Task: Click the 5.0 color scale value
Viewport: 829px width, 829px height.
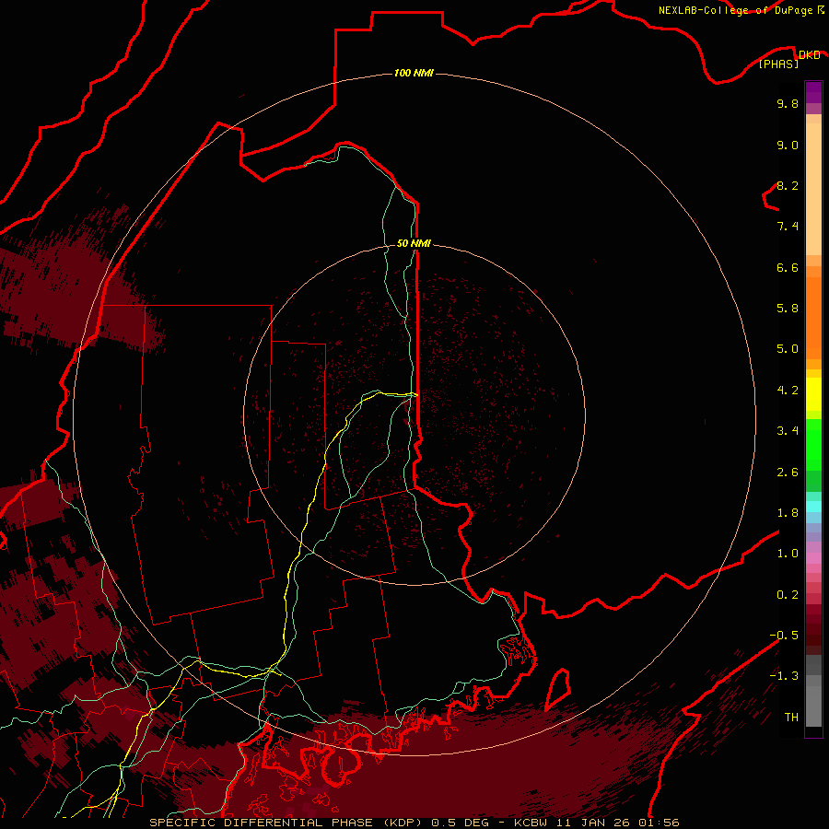Action: tap(788, 349)
